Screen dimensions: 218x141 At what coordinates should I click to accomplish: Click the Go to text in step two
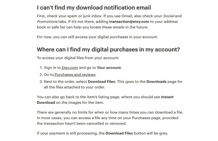[x=49, y=75]
